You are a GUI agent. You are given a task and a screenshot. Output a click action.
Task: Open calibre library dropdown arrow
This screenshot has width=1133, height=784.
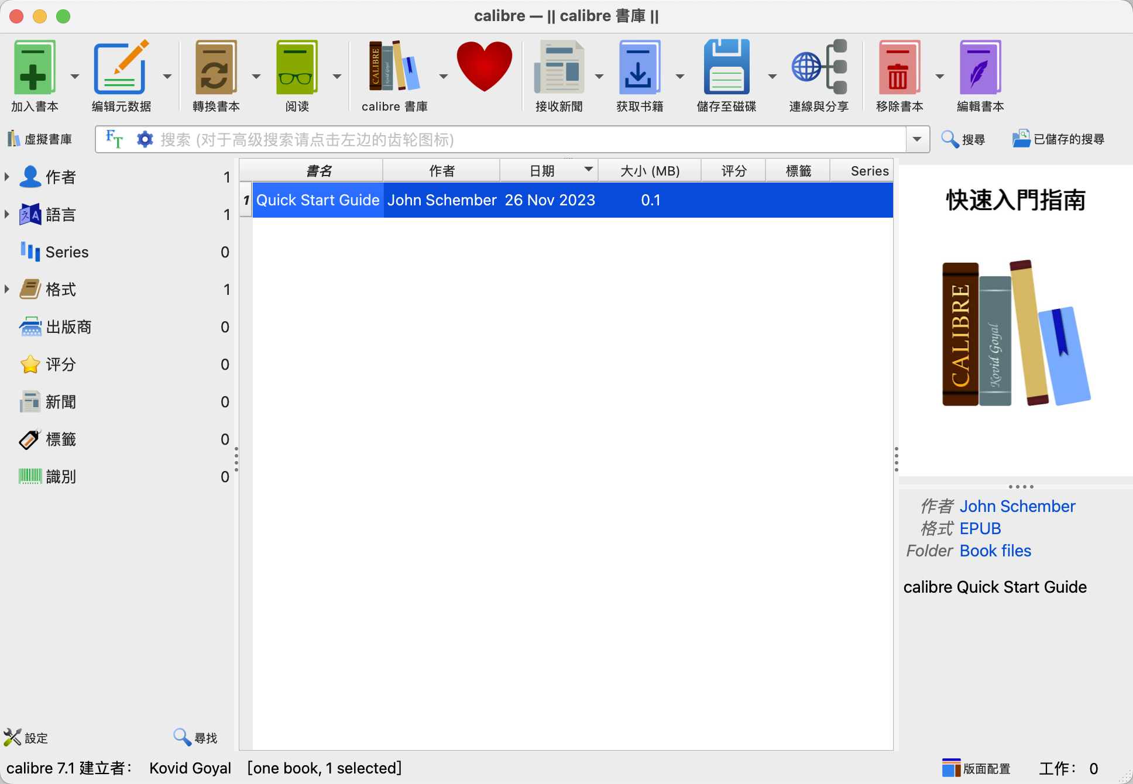coord(443,77)
